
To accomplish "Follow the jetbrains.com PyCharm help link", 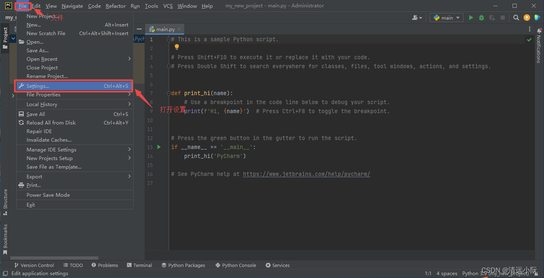I will click(x=306, y=174).
